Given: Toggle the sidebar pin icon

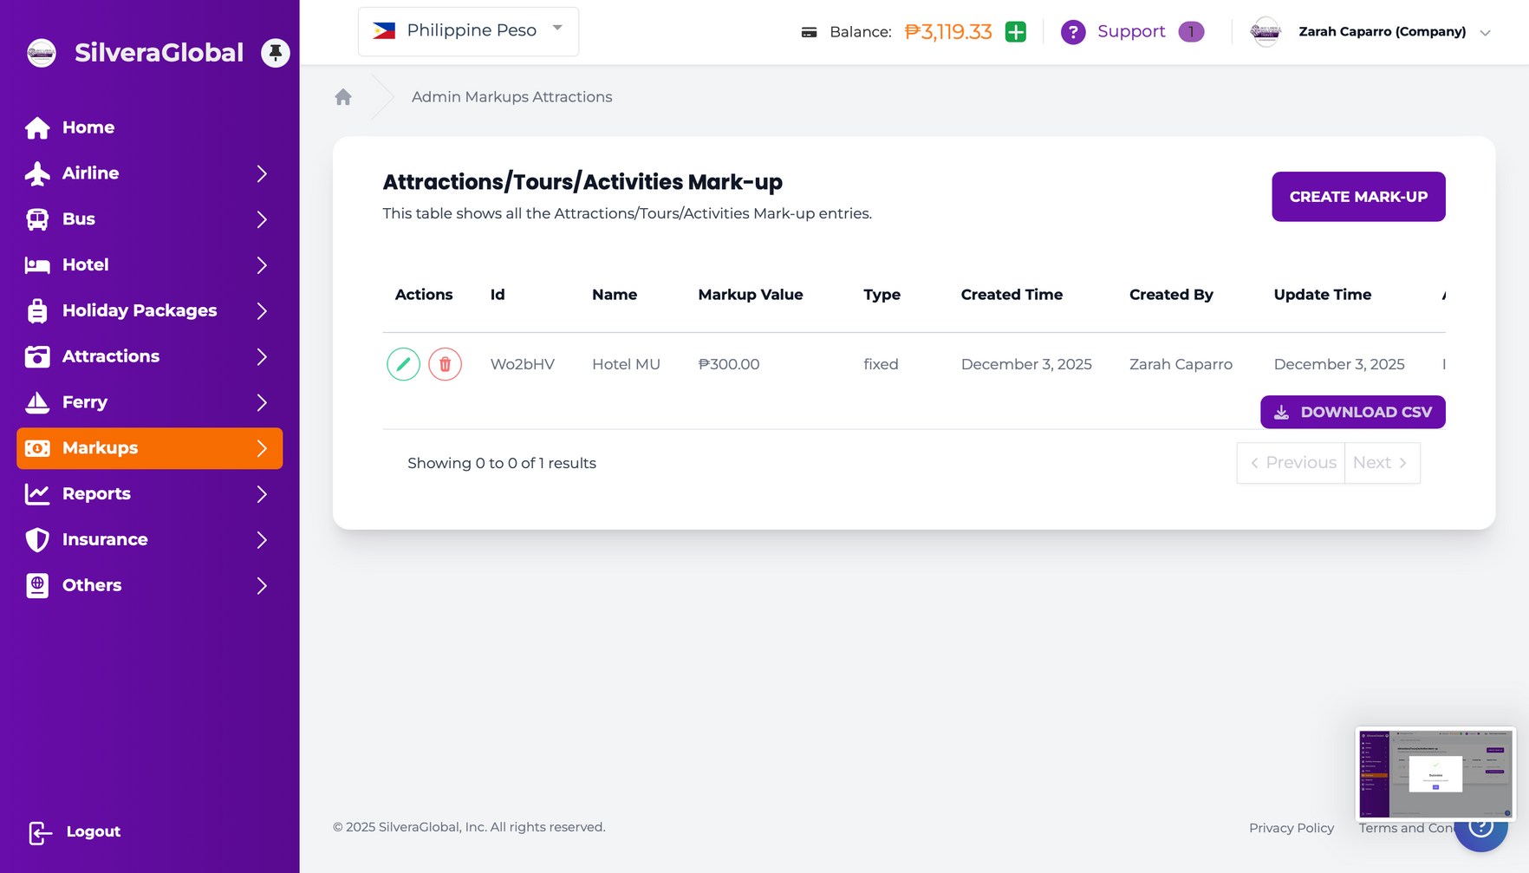Looking at the screenshot, I should (275, 53).
